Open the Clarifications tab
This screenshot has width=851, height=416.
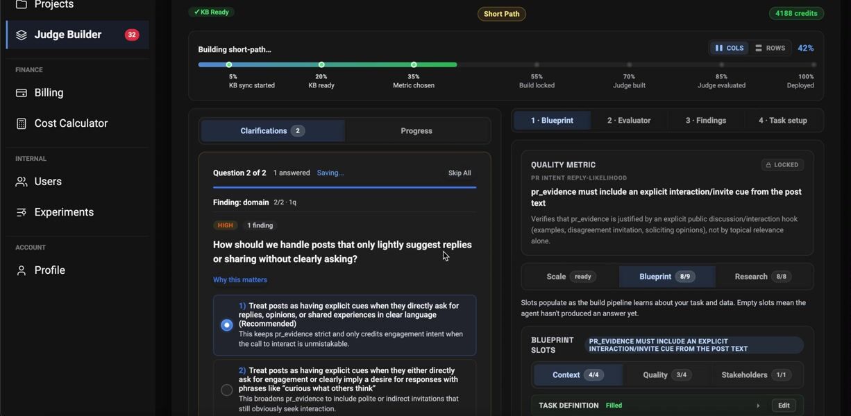click(273, 131)
